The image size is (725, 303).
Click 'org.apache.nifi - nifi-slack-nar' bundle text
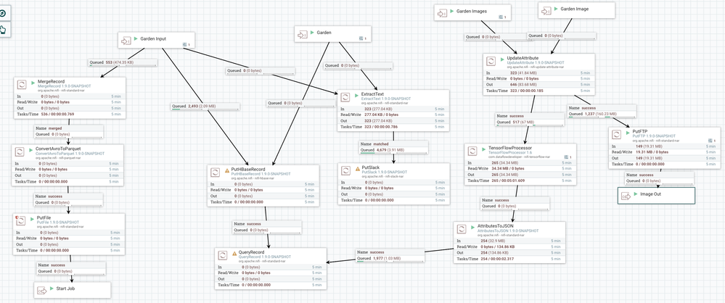pyautogui.click(x=383, y=176)
